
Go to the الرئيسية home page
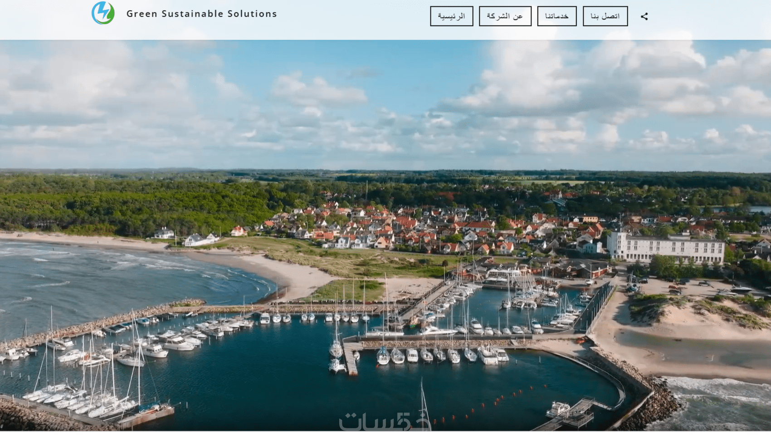pyautogui.click(x=451, y=16)
